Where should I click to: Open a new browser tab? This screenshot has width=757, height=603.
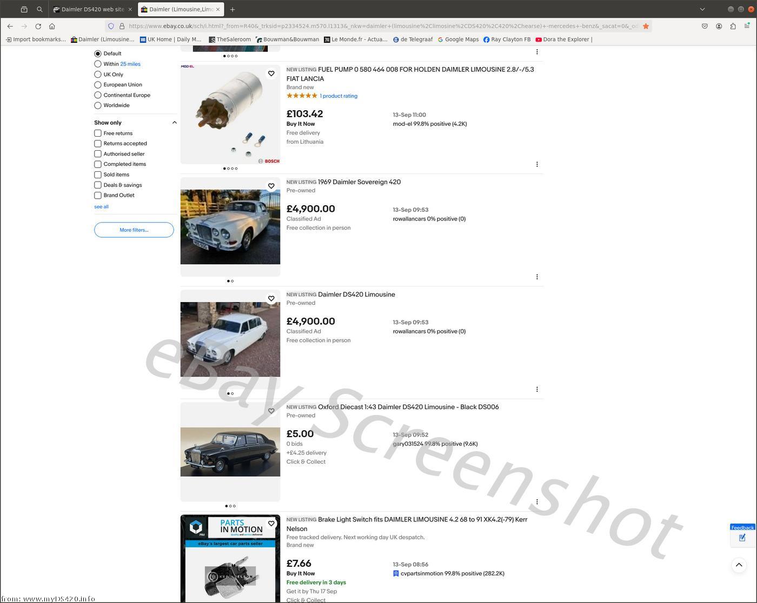233,9
